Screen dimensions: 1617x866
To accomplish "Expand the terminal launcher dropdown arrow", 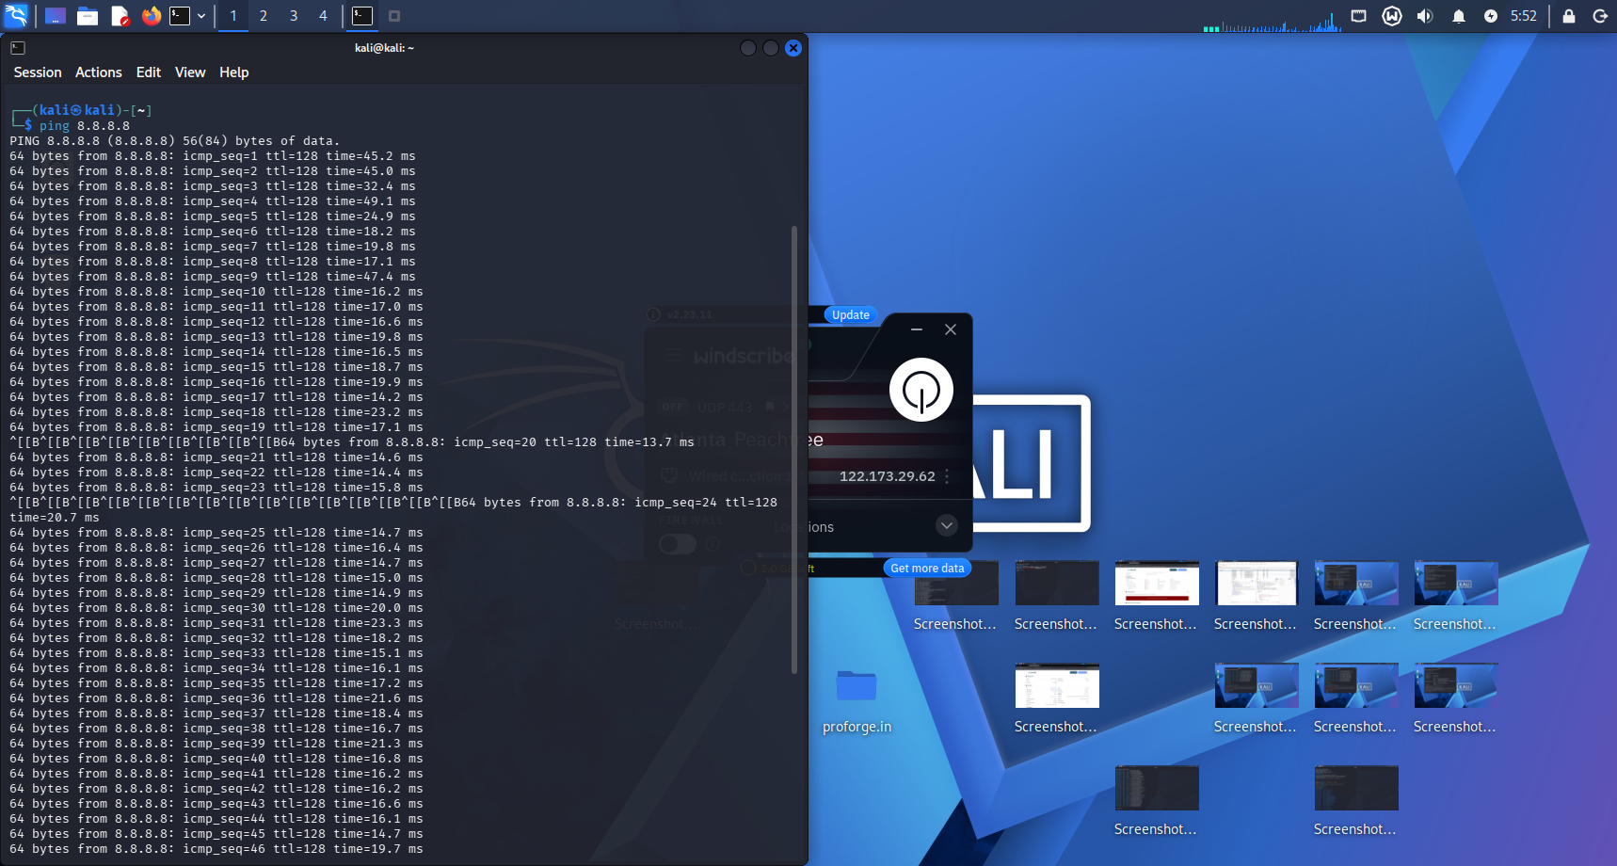I will (x=201, y=16).
